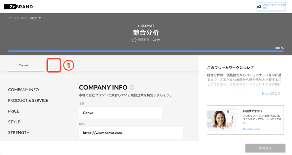292x155 pixels.
Task: Click the 名前 input field containing Canva
Action: coord(120,113)
